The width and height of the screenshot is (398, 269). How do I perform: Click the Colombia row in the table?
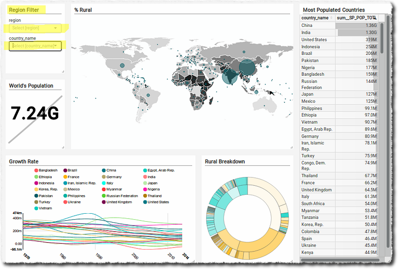click(339, 232)
